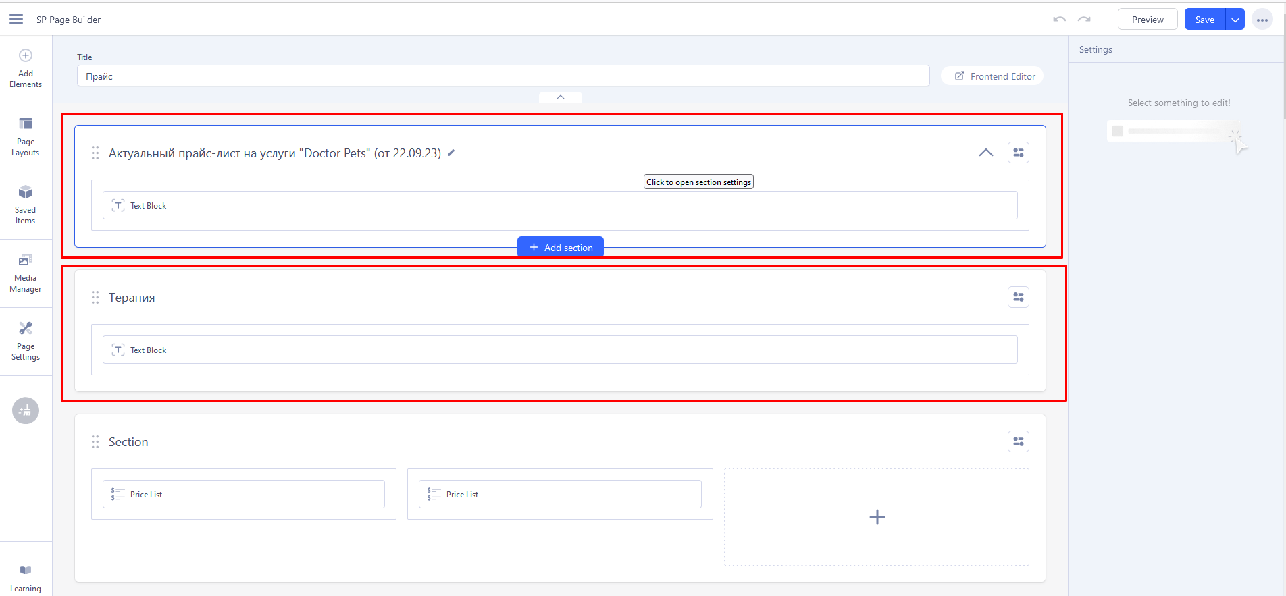Open section settings for the Section block
Screen dimensions: 1286x596
pyautogui.click(x=1019, y=441)
